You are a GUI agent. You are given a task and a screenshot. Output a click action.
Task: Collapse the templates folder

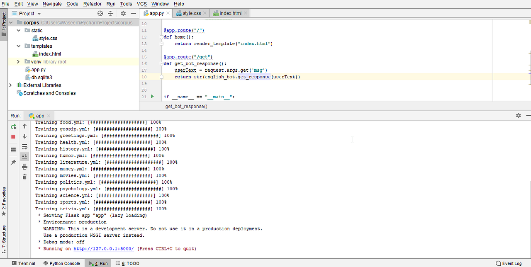tap(18, 46)
